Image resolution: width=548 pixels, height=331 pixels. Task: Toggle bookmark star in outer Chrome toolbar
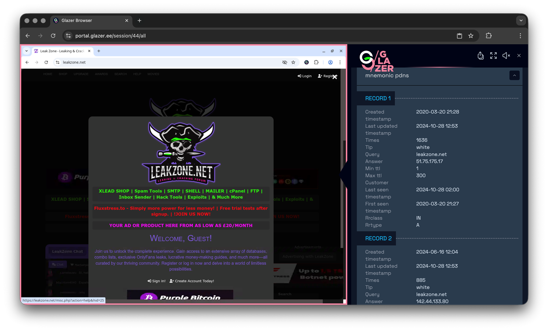point(471,36)
